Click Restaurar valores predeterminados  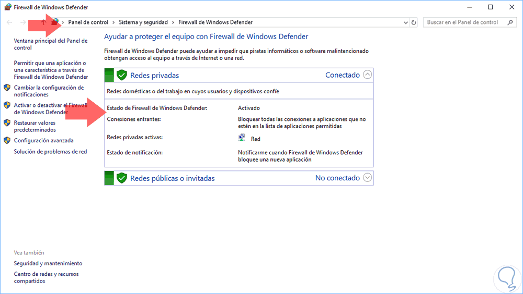coord(35,126)
